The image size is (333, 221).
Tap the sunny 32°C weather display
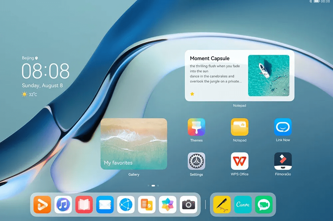point(29,95)
